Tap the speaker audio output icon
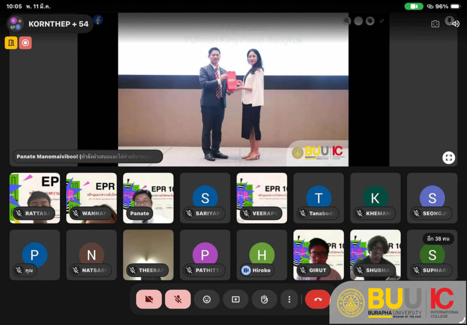Screen dimensions: 467x325 pos(455,24)
